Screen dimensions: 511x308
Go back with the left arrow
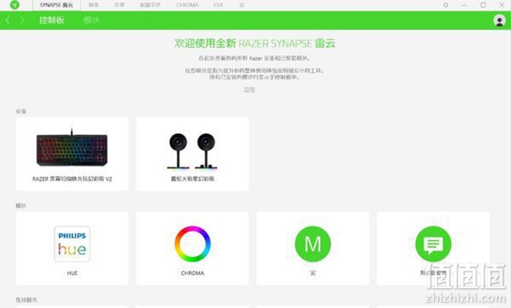click(8, 21)
